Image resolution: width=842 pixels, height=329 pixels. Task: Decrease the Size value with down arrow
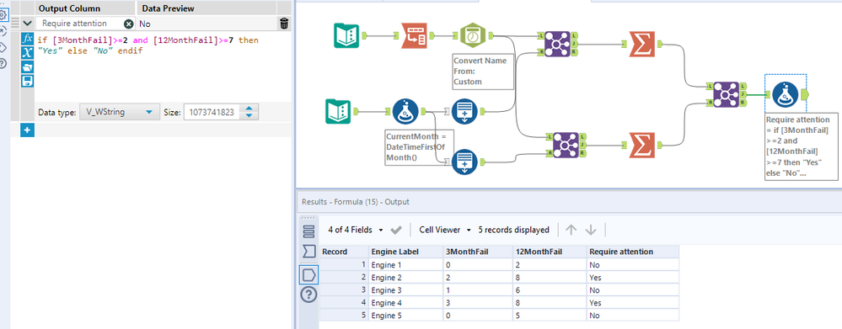249,116
